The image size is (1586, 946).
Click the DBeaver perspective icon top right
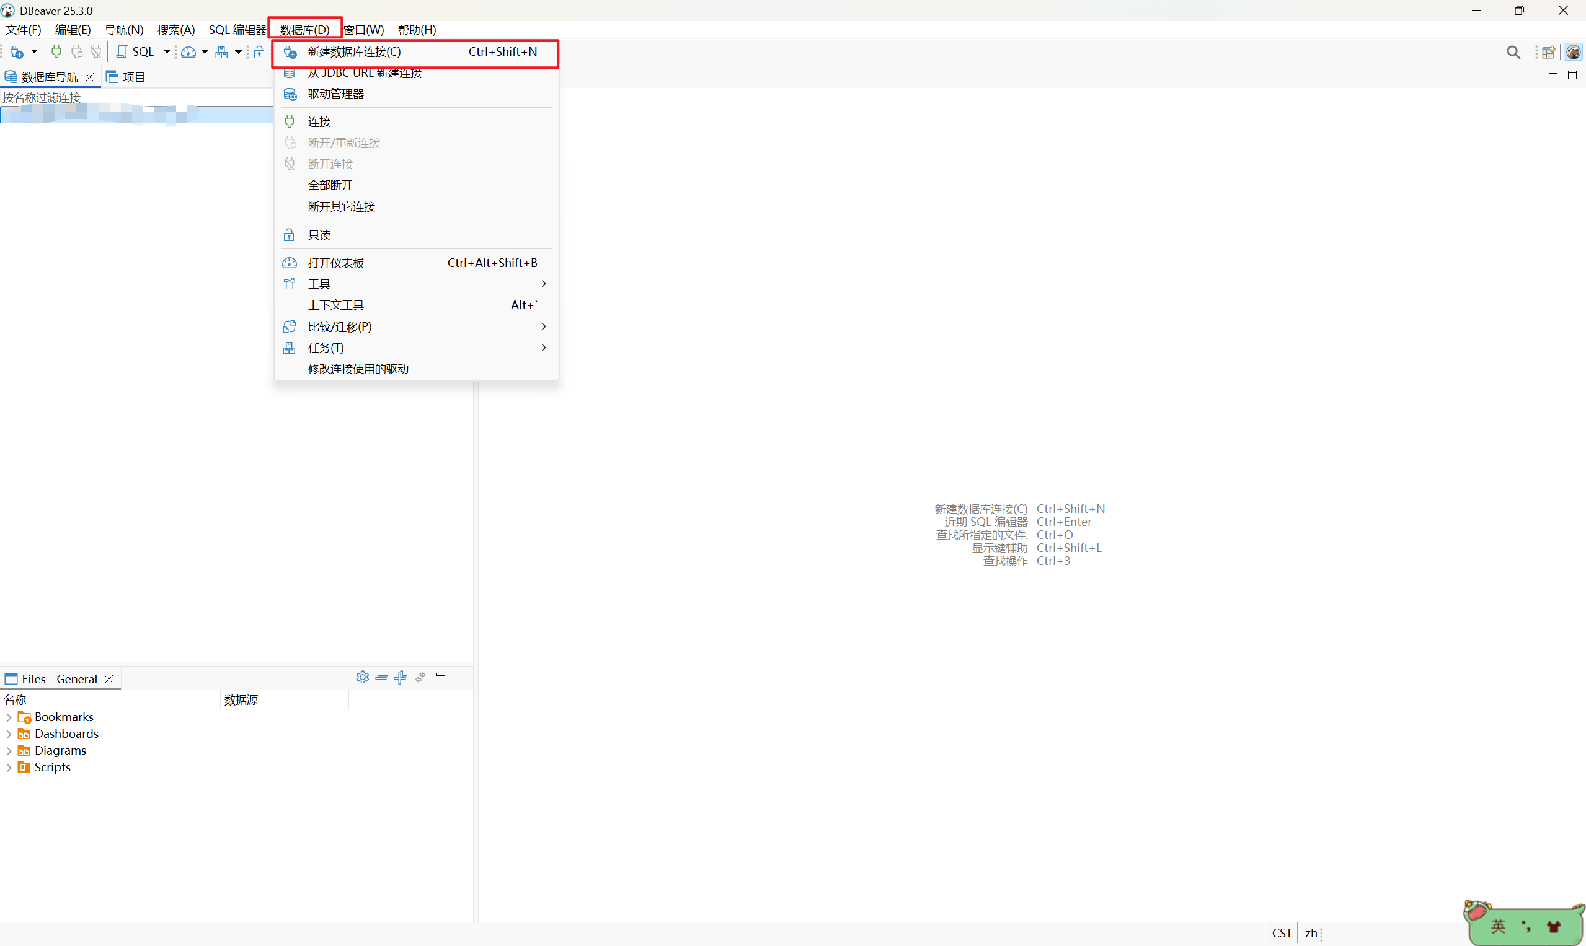(1572, 52)
